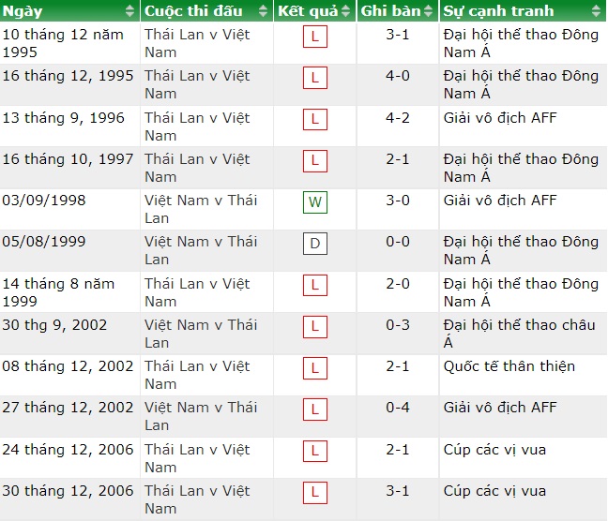Click Quốc tế thân thiện competition text
The height and width of the screenshot is (521, 608).
coord(509,366)
